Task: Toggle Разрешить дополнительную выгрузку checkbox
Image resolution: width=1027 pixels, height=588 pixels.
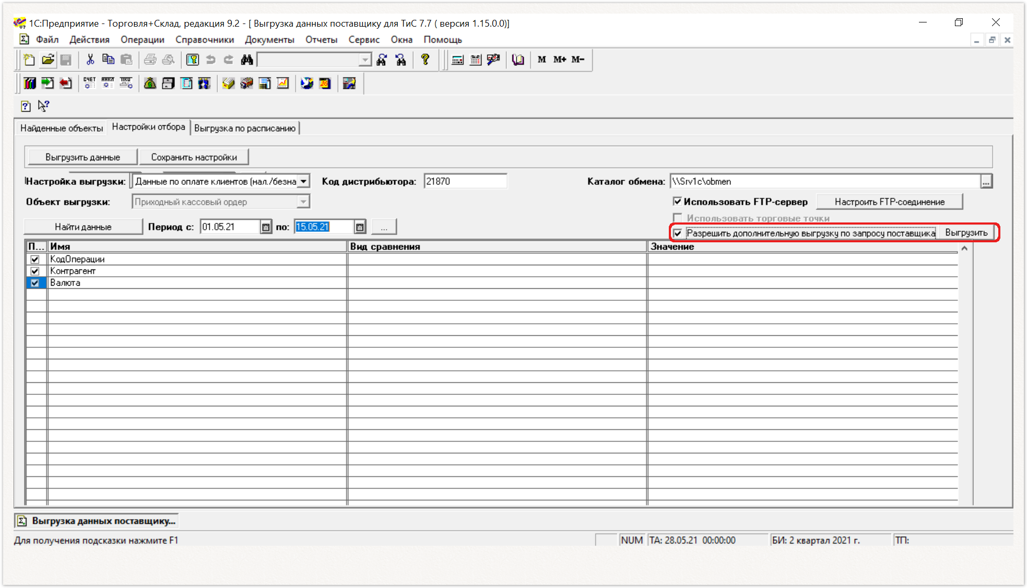Action: pyautogui.click(x=677, y=233)
